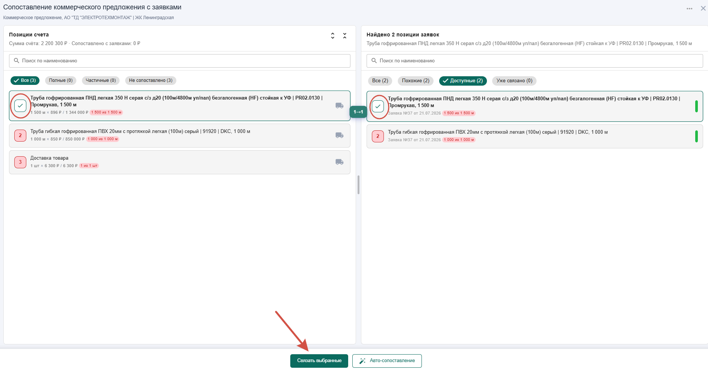Click badge '1 500 из 1 500 м' in invoice row
The height and width of the screenshot is (373, 708).
(x=106, y=112)
